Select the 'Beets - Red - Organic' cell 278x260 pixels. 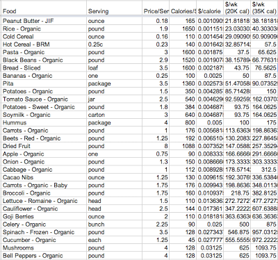coord(44,138)
